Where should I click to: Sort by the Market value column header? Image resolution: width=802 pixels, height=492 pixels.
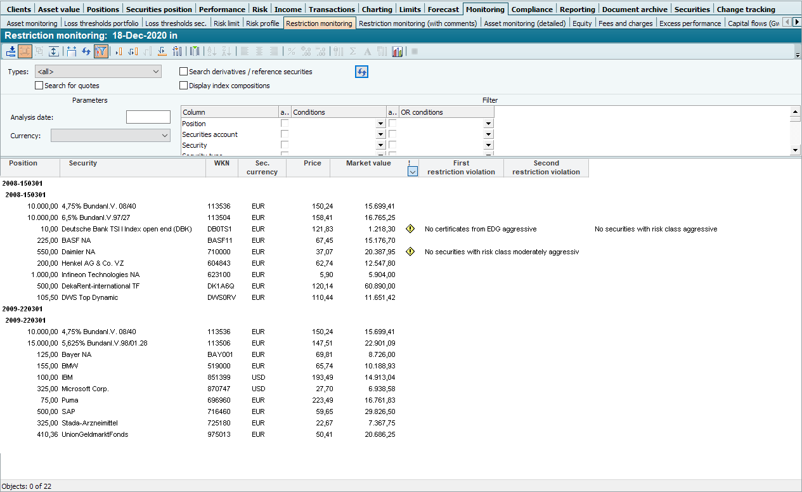pyautogui.click(x=368, y=164)
